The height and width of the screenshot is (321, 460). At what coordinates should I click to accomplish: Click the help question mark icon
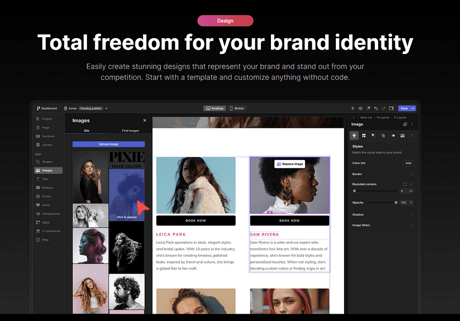click(x=353, y=108)
